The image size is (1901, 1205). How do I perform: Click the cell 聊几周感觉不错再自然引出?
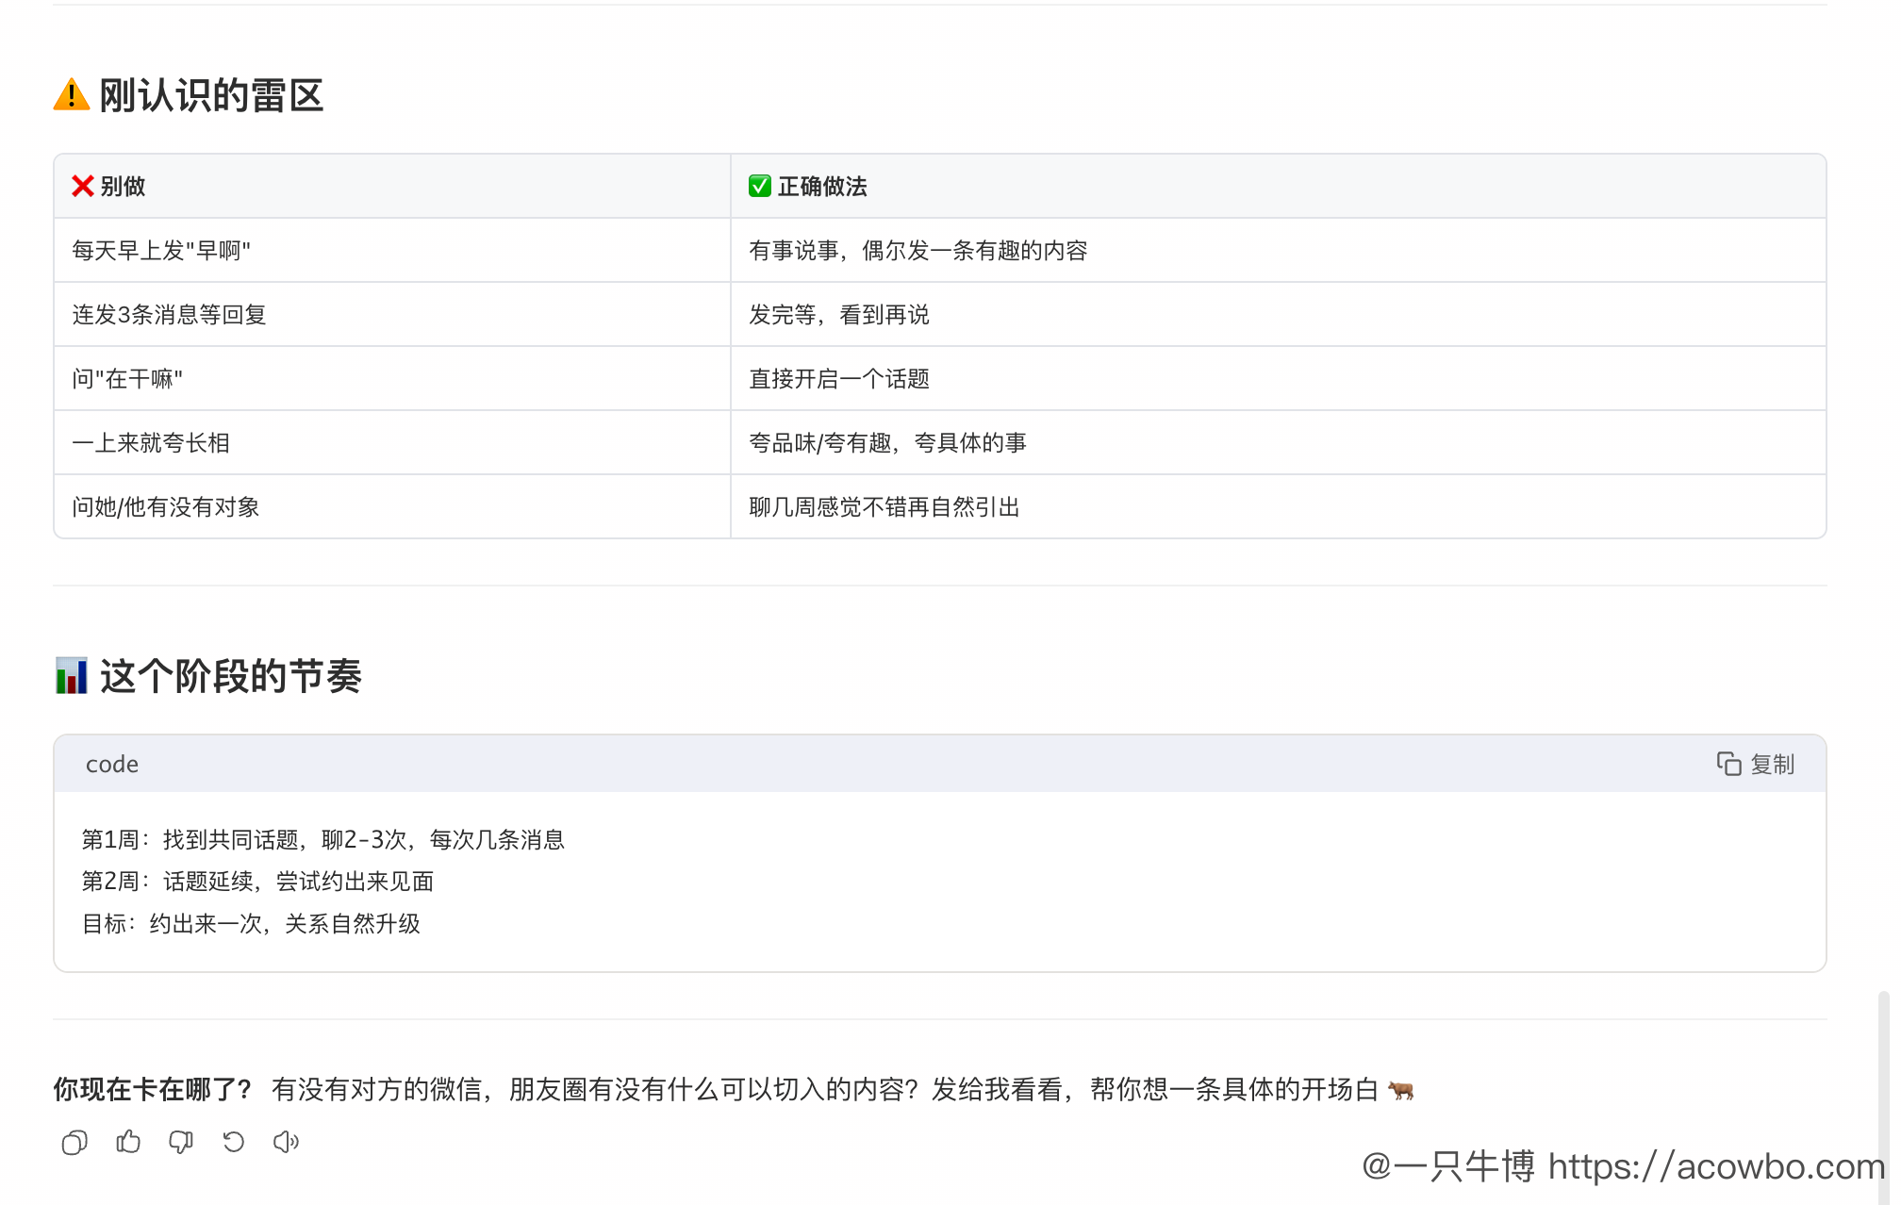(x=884, y=507)
